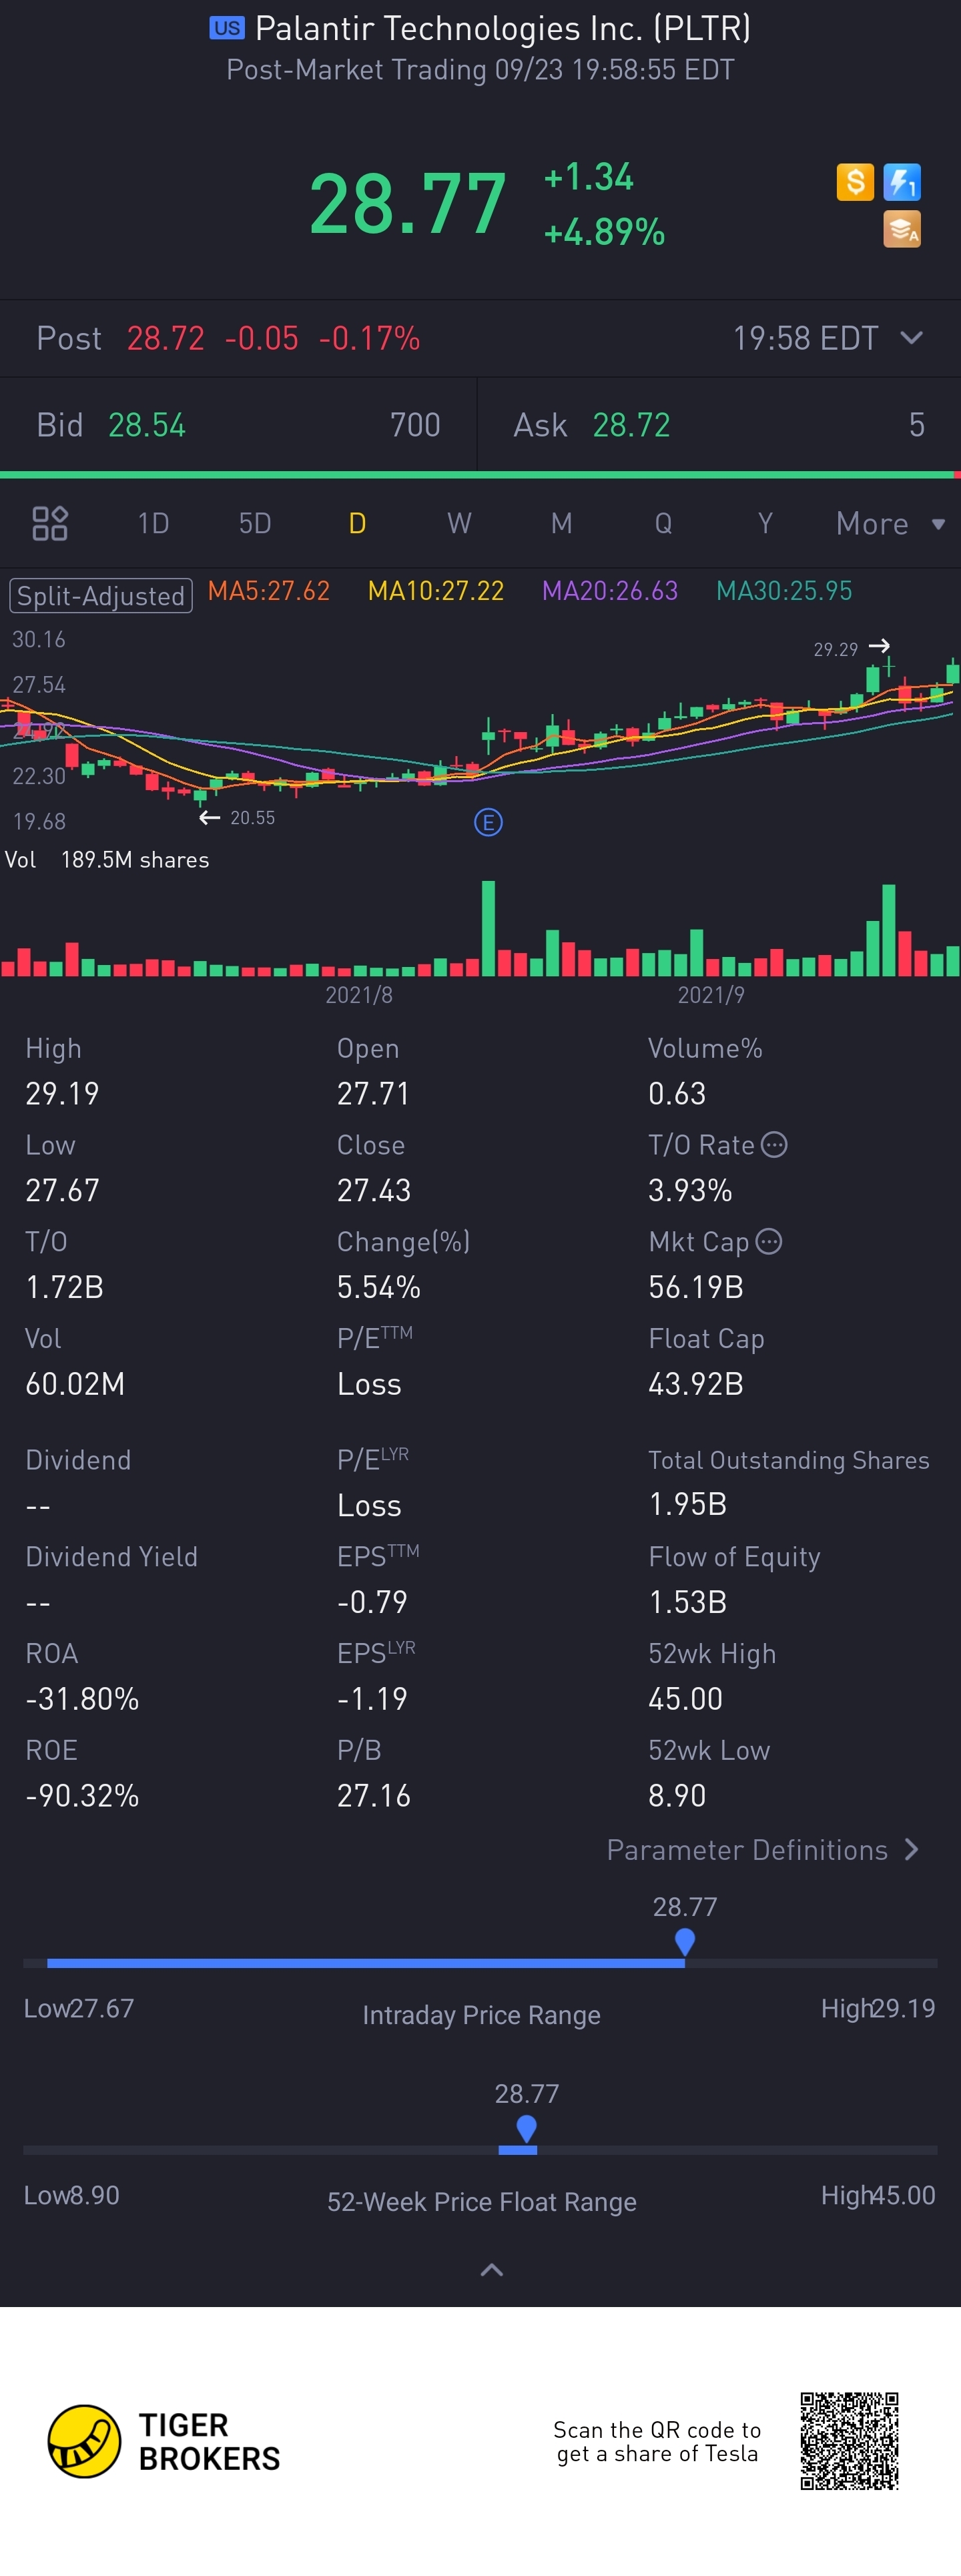Select the Q quarterly chart tab

(x=663, y=523)
